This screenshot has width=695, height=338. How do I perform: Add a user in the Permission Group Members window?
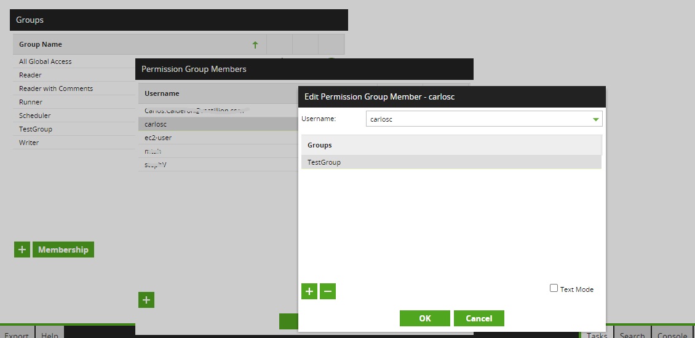[x=146, y=300]
